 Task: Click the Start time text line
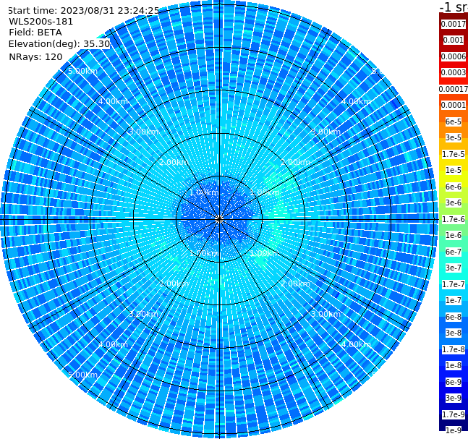click(x=84, y=11)
